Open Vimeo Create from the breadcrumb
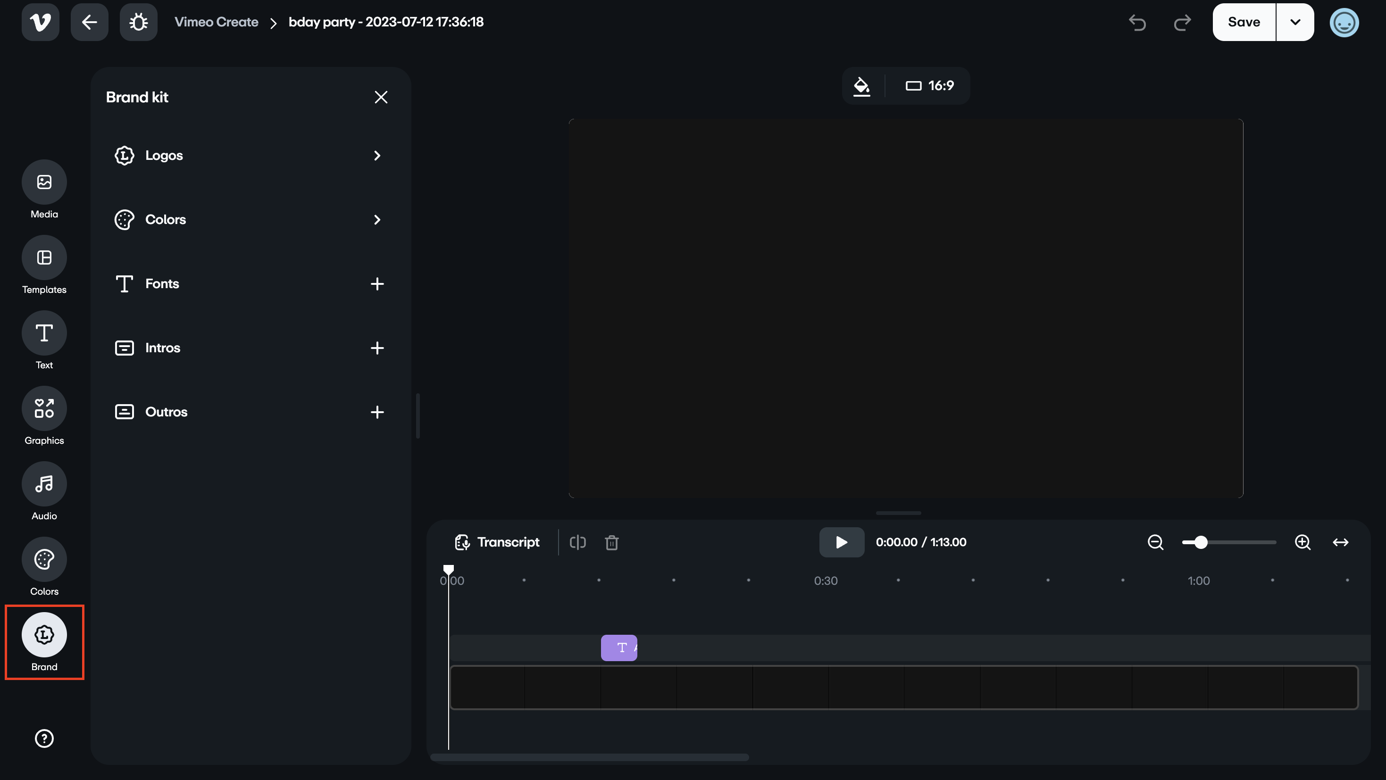 217,22
